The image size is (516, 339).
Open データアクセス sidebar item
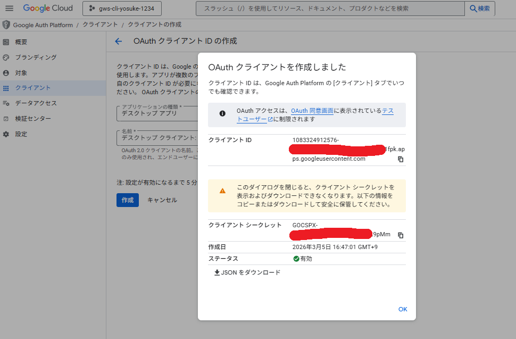click(36, 103)
